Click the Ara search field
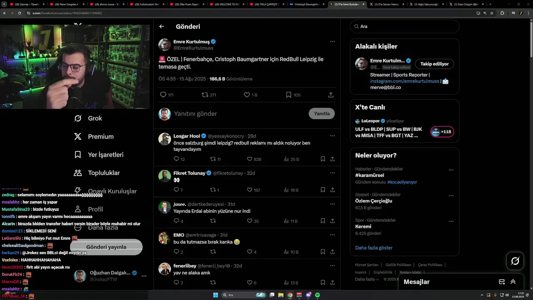This screenshot has height=300, width=533. click(405, 26)
